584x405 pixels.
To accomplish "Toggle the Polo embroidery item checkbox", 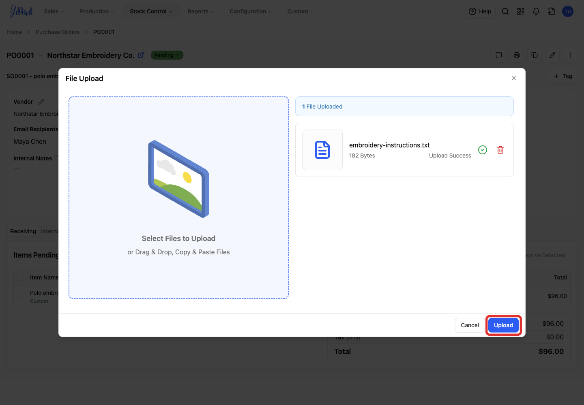I will 20,296.
